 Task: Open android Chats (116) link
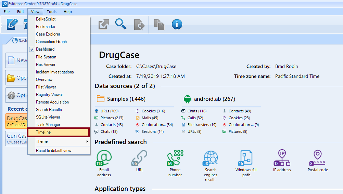click(x=197, y=111)
